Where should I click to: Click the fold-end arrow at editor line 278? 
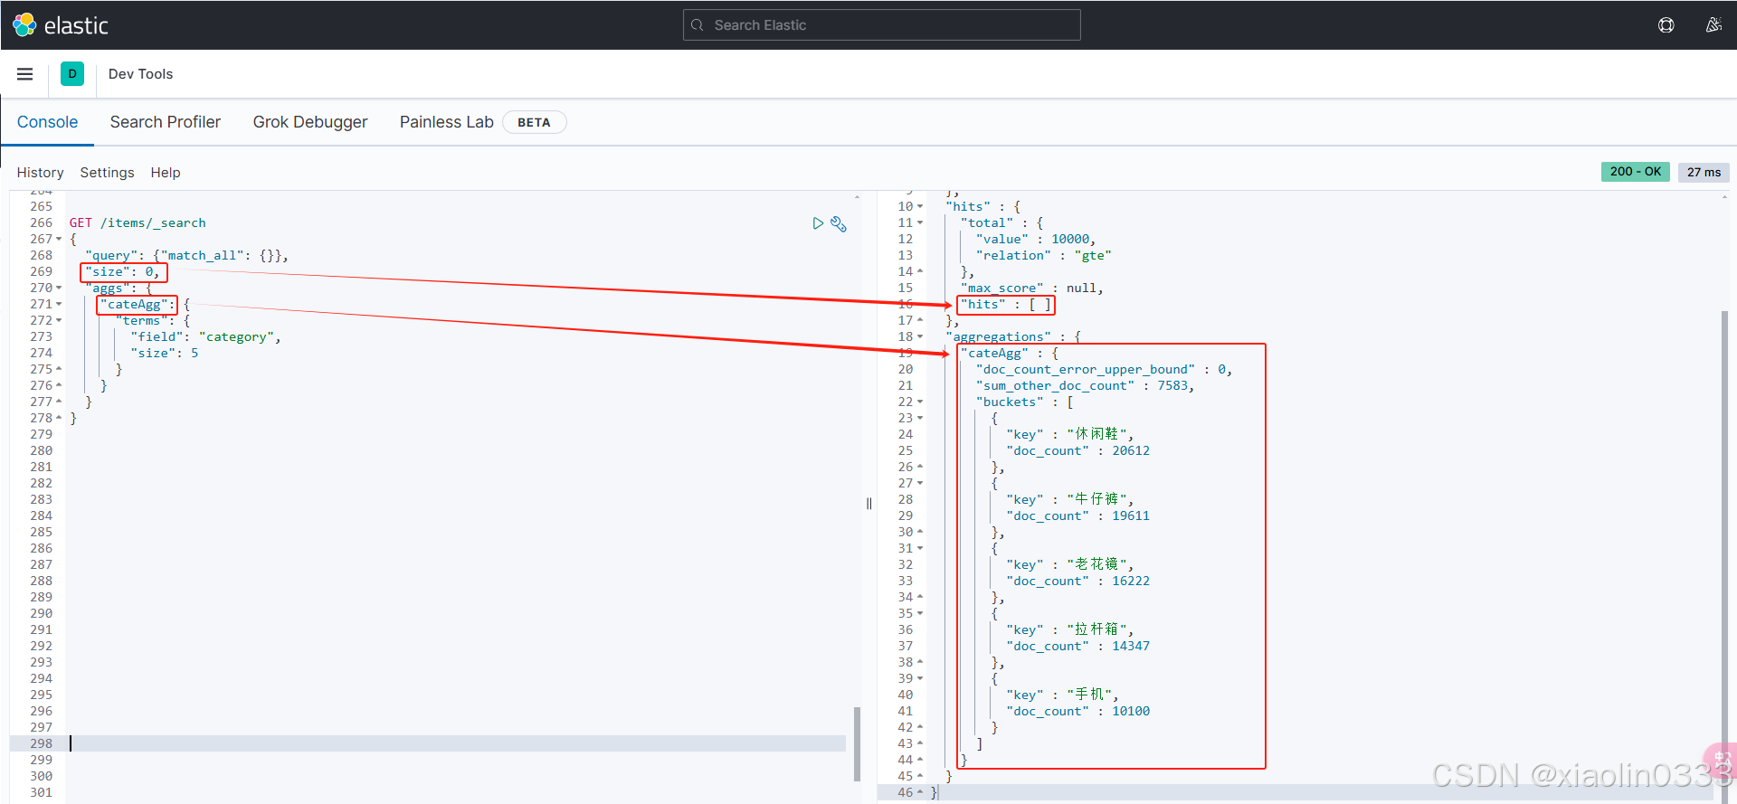(59, 419)
